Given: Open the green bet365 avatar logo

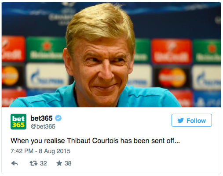Looking at the screenshot, I should [x=18, y=122].
